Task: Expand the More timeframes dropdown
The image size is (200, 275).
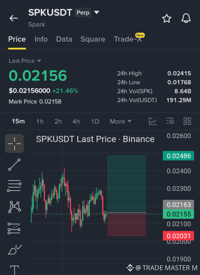Action: 120,121
